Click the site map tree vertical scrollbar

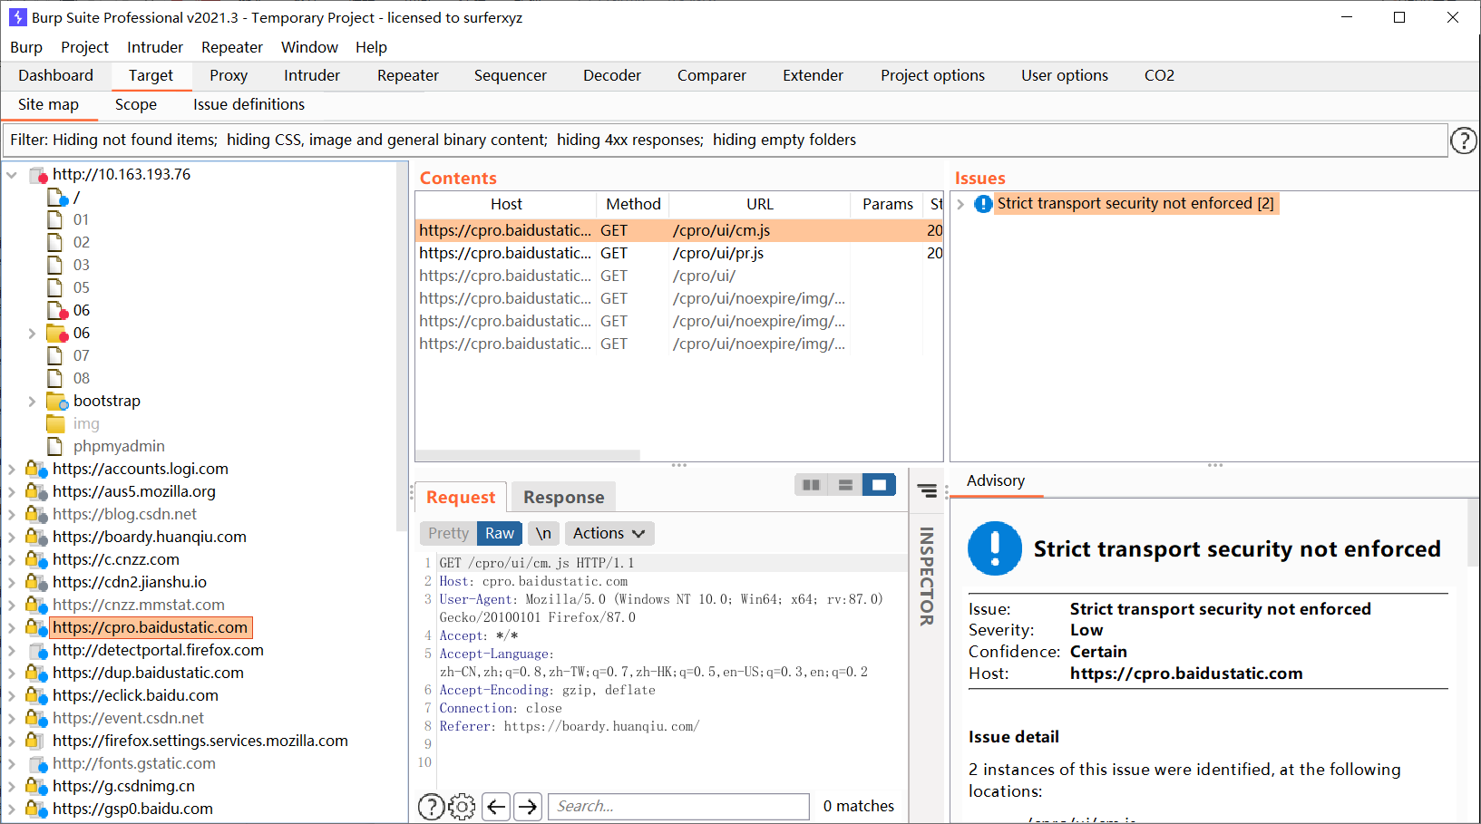click(x=402, y=344)
